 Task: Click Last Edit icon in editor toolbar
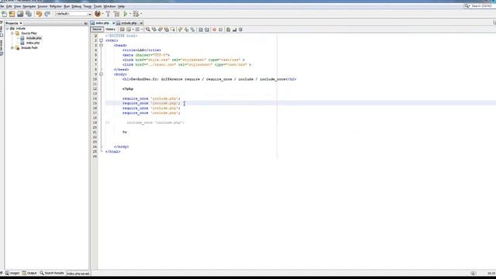(x=122, y=29)
